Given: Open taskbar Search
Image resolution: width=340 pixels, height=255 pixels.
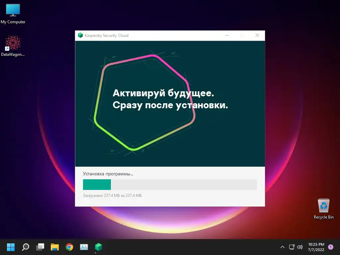Looking at the screenshot, I should tap(26, 247).
